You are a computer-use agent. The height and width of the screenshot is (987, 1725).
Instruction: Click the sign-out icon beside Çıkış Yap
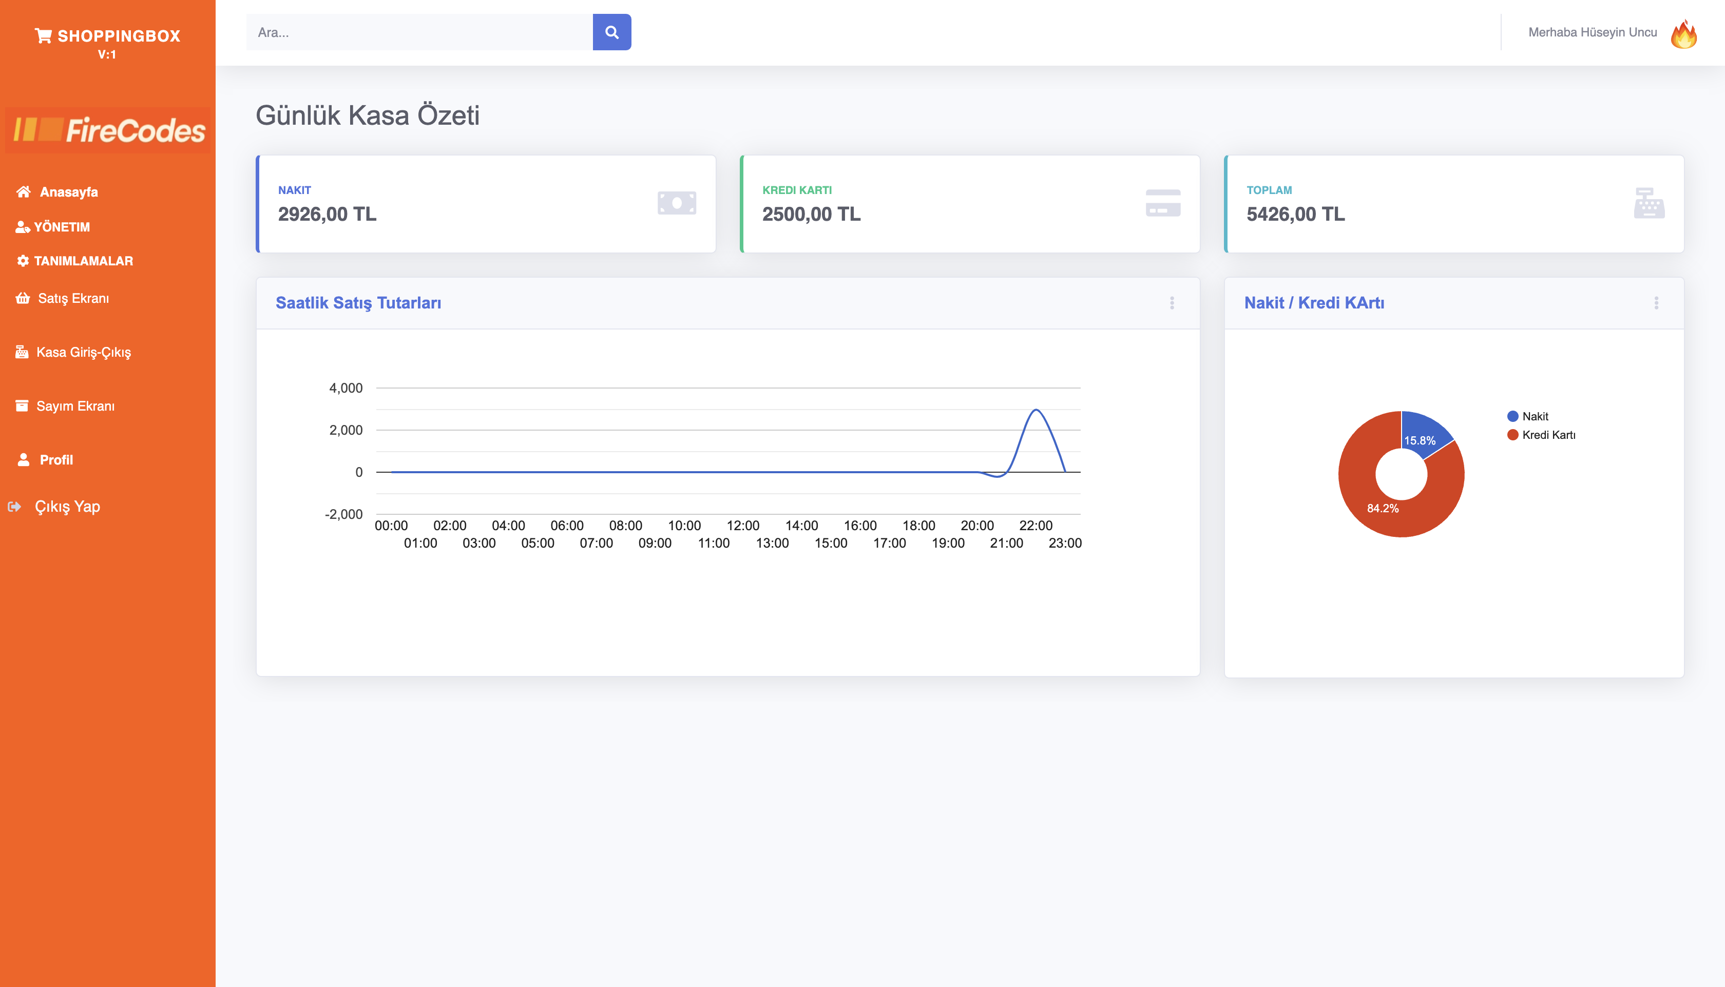tap(14, 507)
